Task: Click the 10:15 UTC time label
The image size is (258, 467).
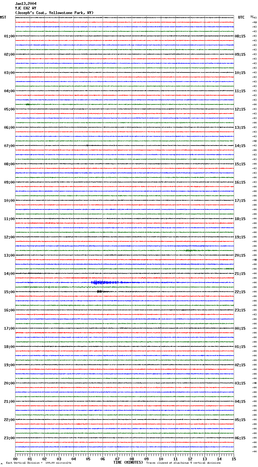Action: (x=240, y=73)
